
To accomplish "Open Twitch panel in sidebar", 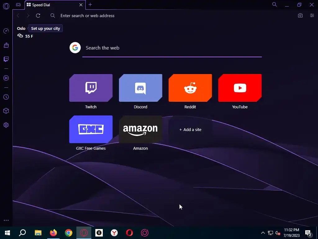I will click(x=6, y=59).
